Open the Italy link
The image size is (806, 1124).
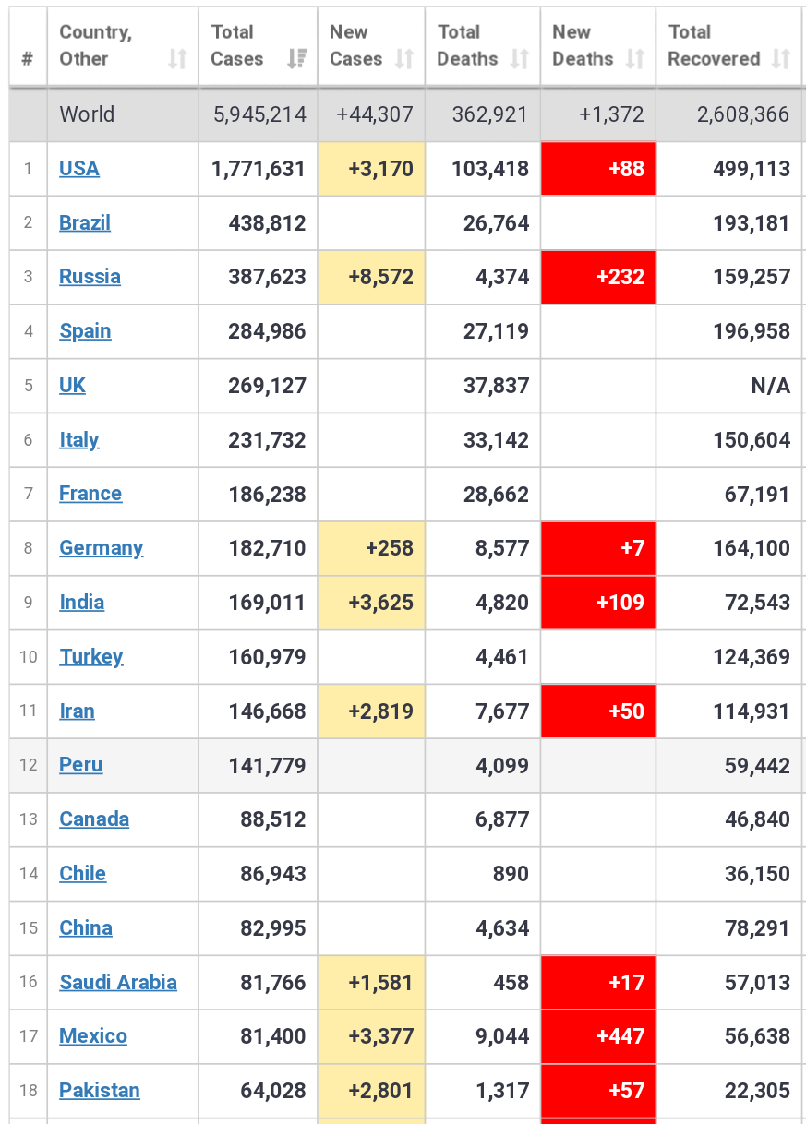click(x=79, y=440)
